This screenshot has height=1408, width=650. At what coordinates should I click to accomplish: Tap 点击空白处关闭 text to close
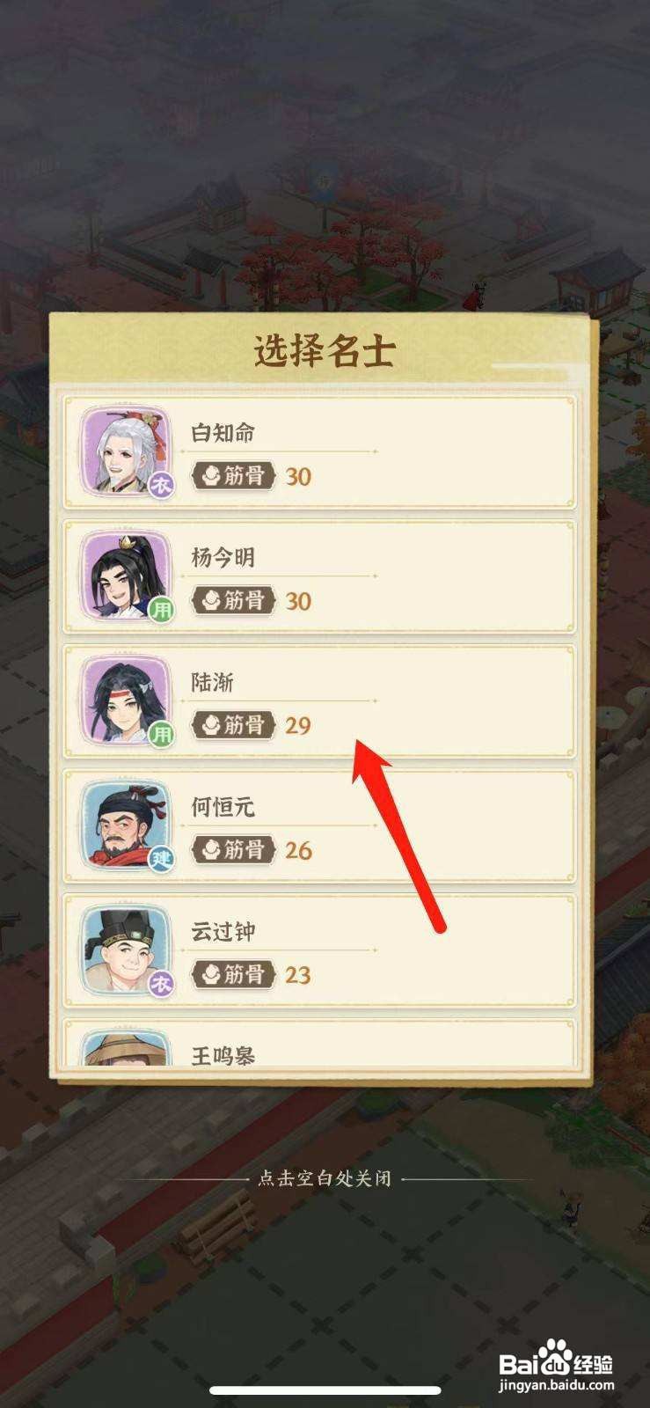[x=325, y=1178]
